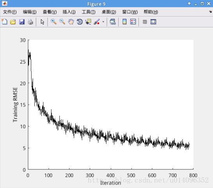The image size is (213, 188).
Task: Save the figure with floppy icon
Action: tap(22, 22)
